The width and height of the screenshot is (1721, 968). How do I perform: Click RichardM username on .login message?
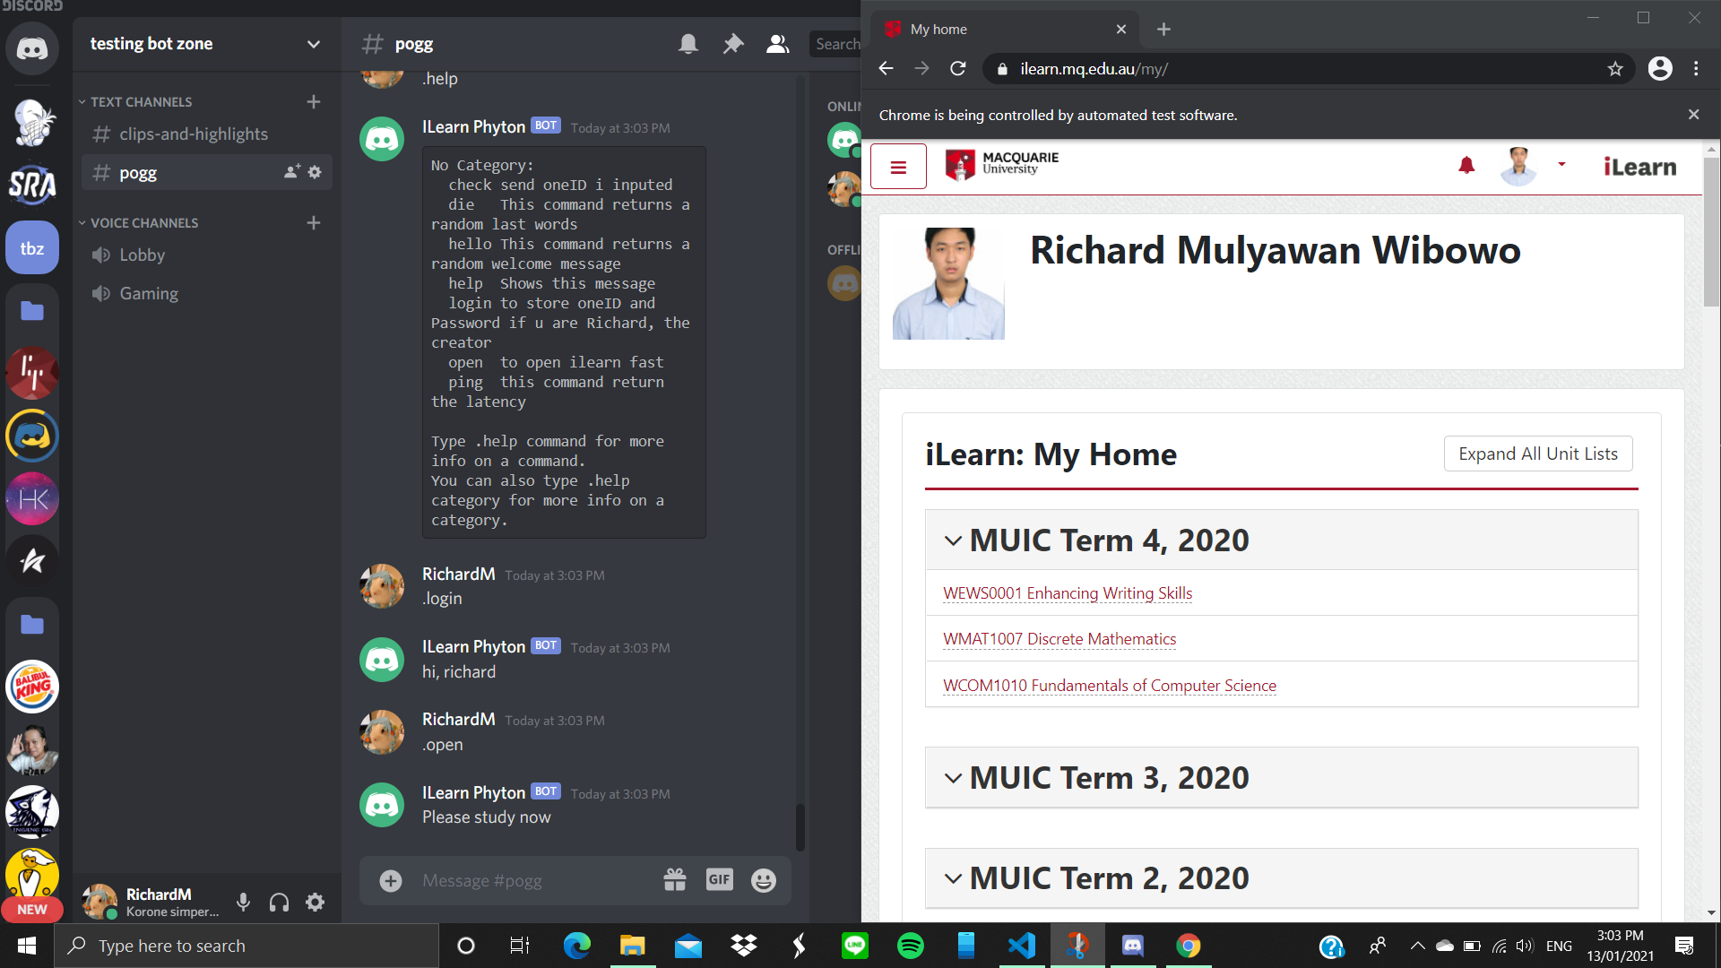[x=458, y=574]
